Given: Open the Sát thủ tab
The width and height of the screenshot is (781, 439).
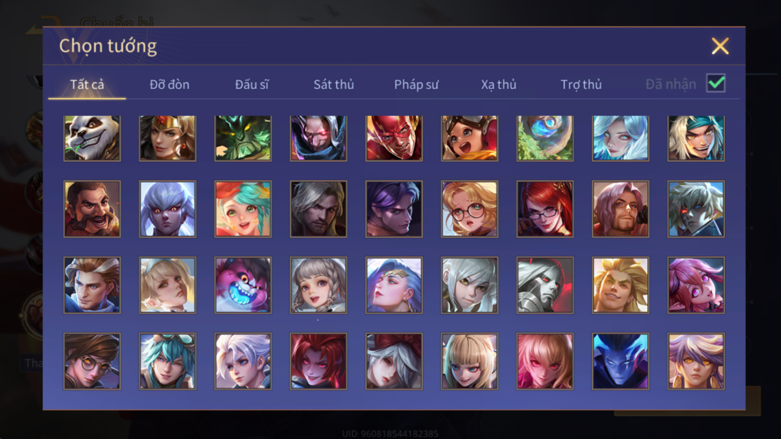Looking at the screenshot, I should pos(334,84).
